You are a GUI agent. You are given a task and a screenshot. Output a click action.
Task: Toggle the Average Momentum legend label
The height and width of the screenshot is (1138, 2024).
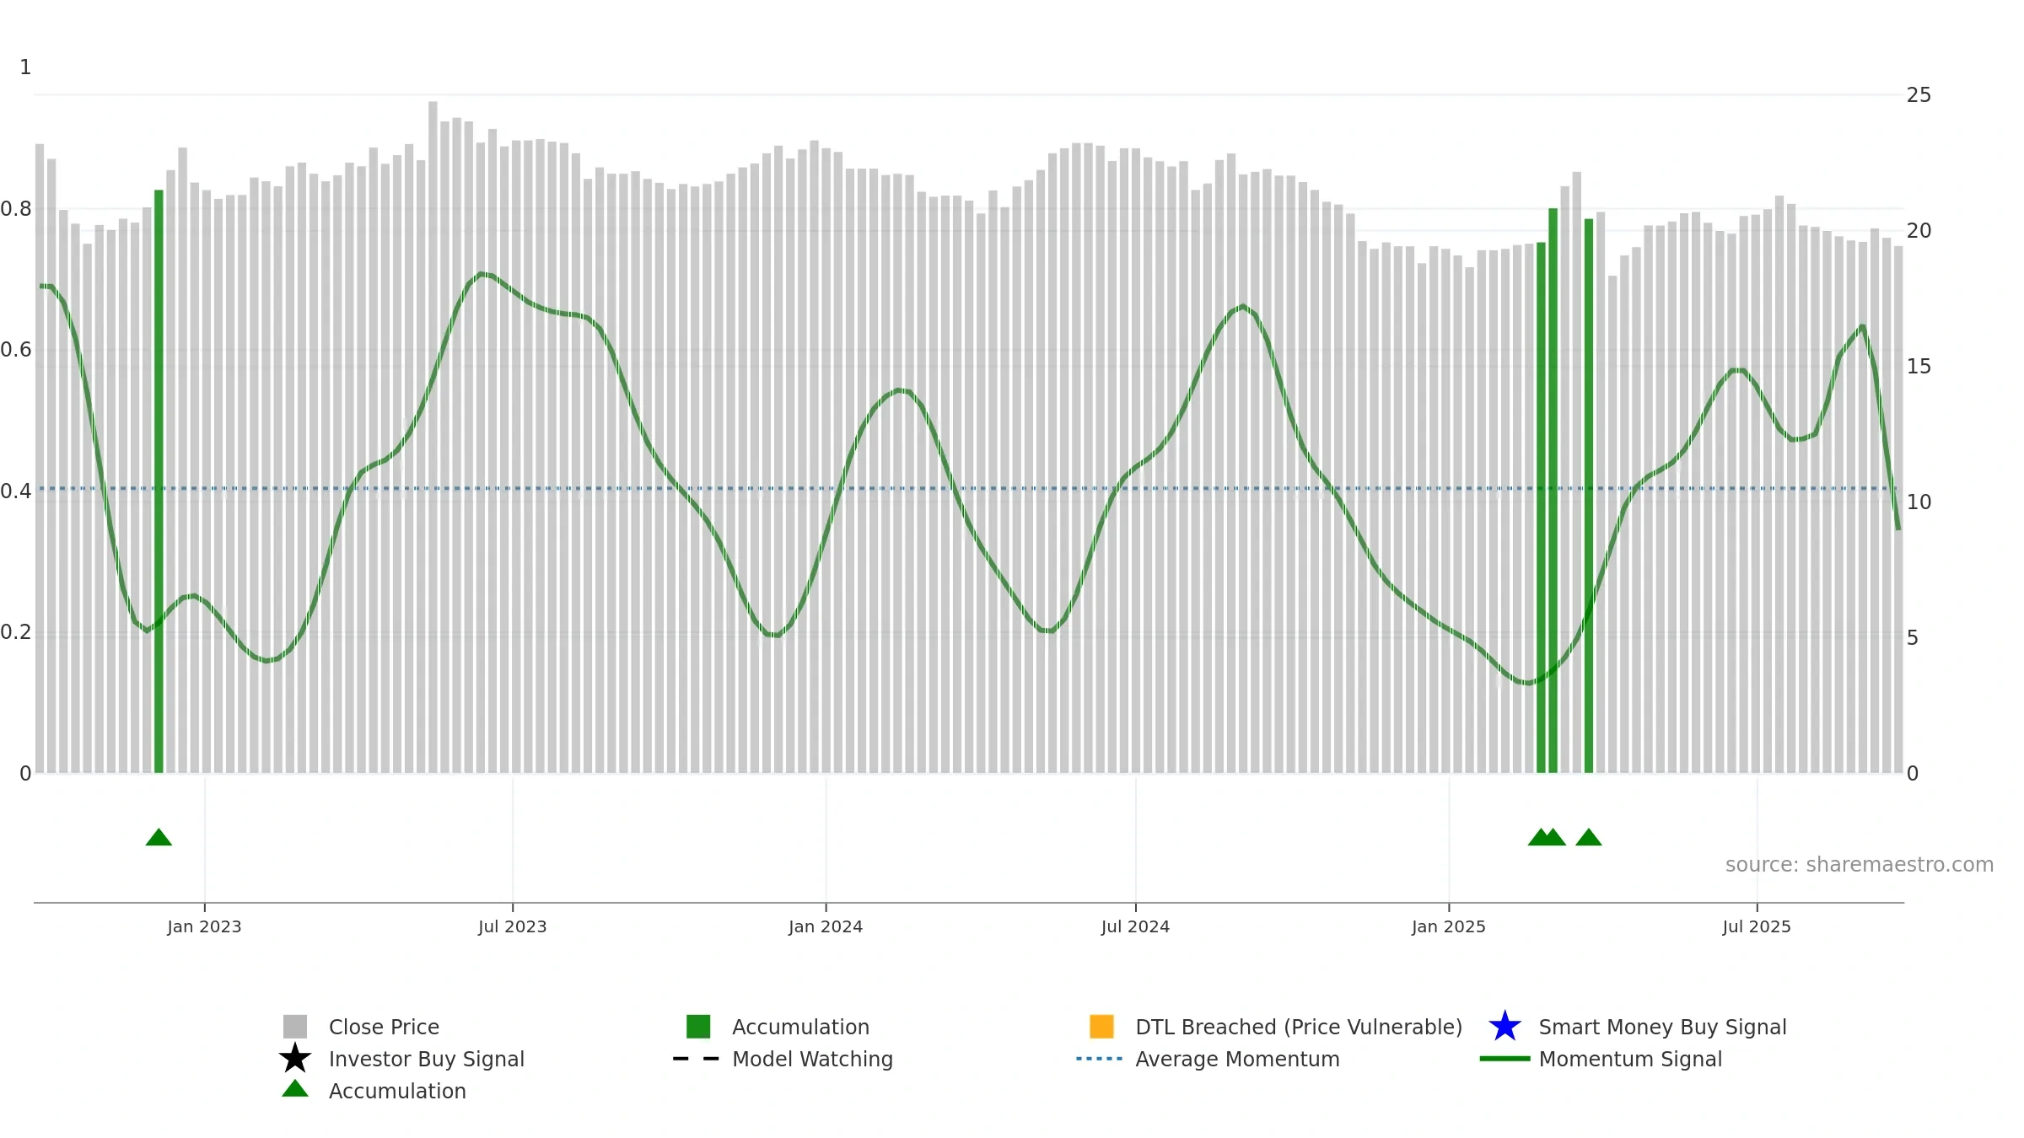point(1237,1059)
